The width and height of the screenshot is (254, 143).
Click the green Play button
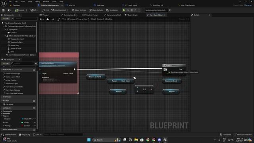[x=124, y=10]
